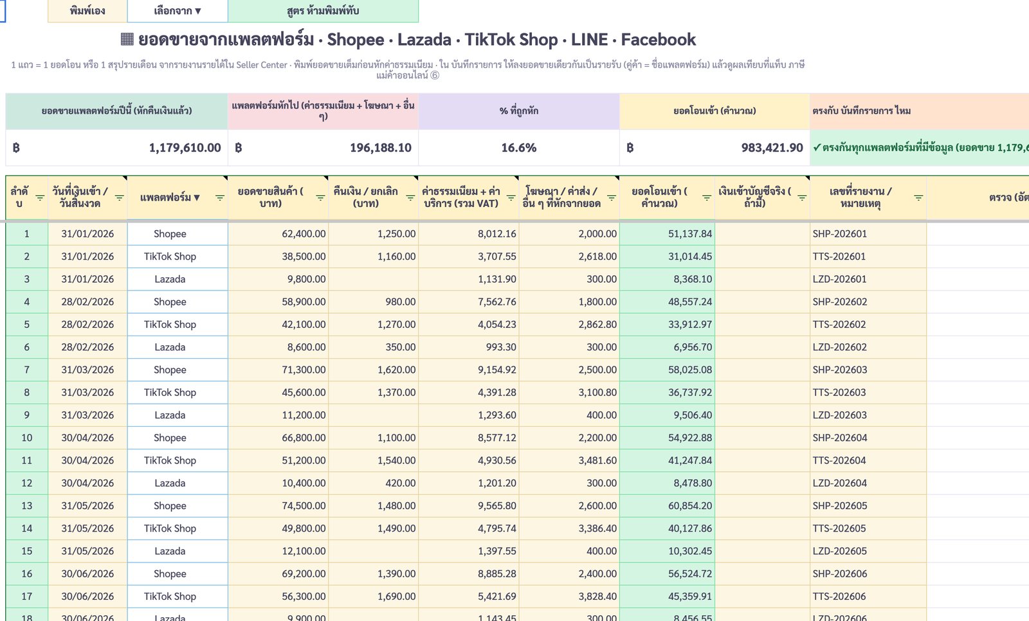Image resolution: width=1029 pixels, height=621 pixels.
Task: Click the refund value 1,620.00
Action: (x=373, y=370)
